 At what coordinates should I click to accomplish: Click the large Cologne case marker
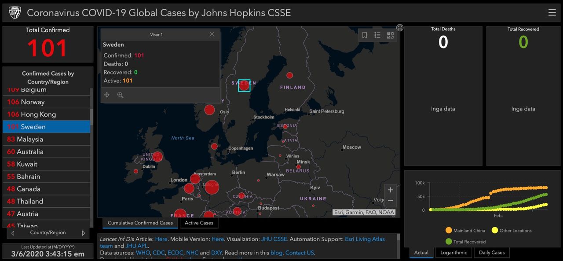(x=212, y=187)
